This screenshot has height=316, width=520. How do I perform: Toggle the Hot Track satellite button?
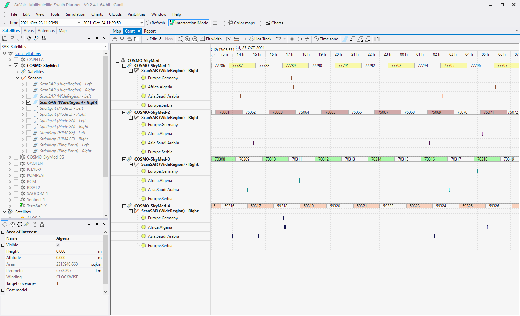coord(260,39)
